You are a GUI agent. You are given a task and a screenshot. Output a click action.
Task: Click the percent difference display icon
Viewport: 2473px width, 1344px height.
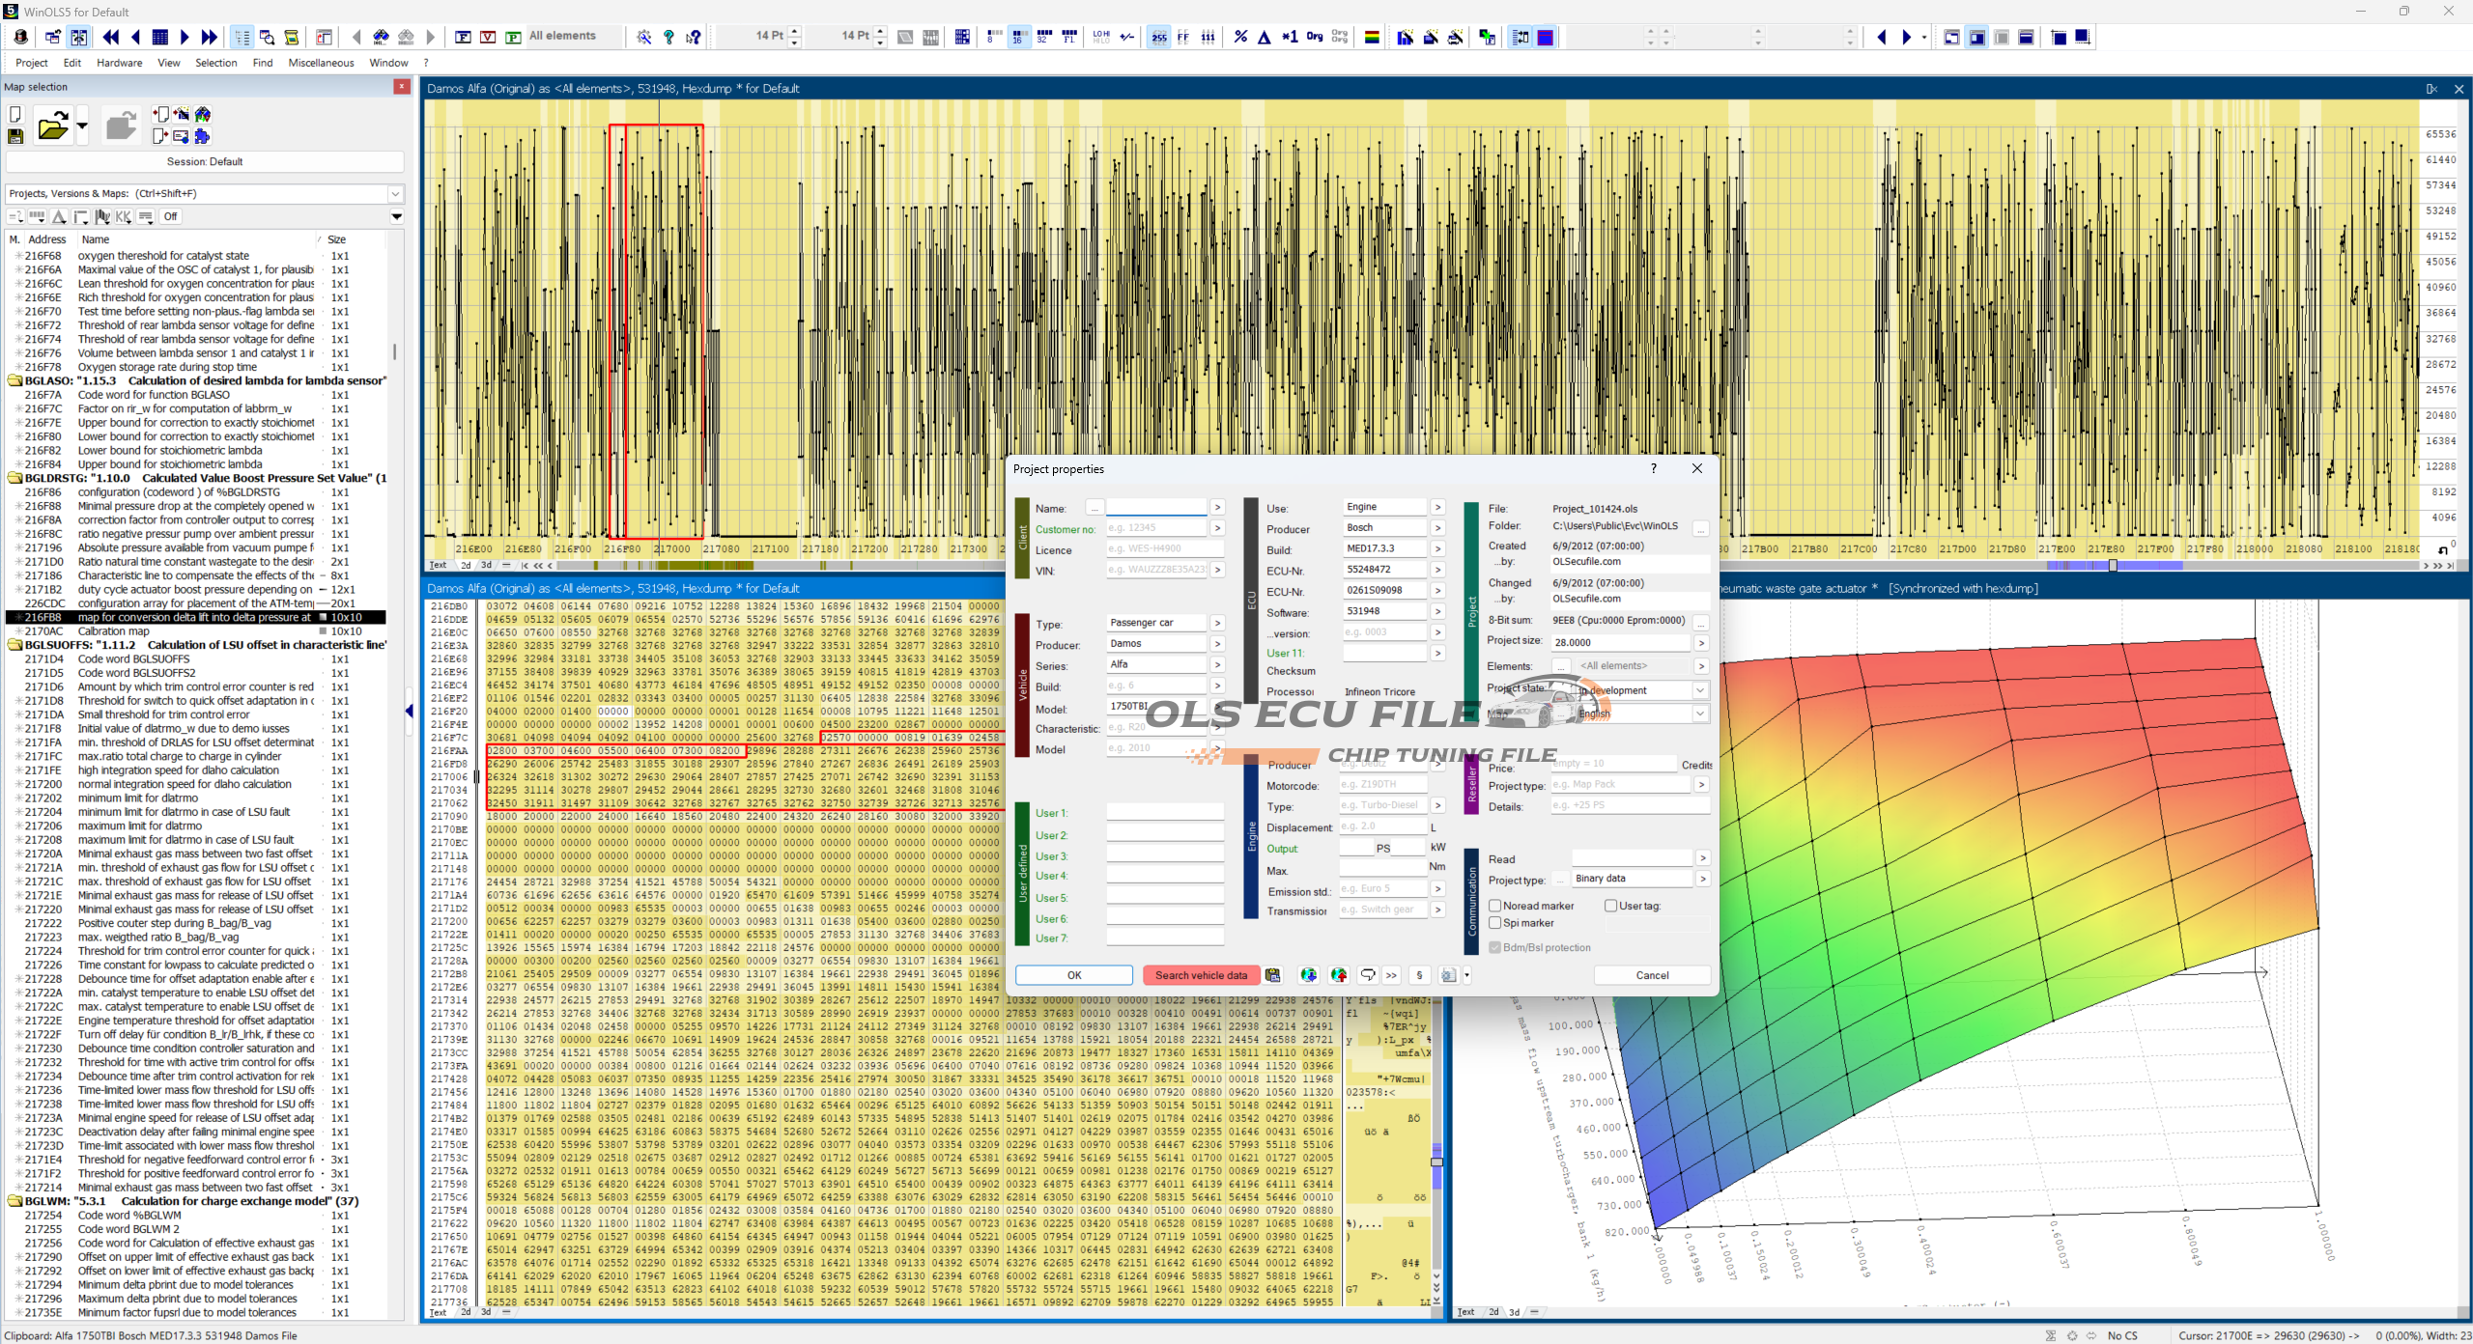pos(1240,38)
